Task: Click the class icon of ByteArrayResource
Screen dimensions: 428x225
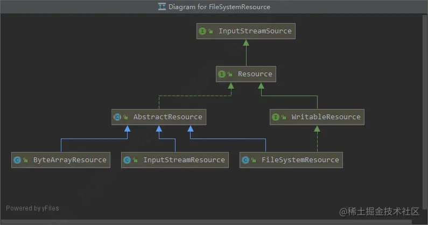Action: point(17,160)
